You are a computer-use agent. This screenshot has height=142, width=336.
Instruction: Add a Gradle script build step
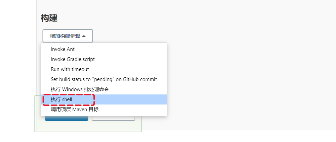(x=73, y=59)
